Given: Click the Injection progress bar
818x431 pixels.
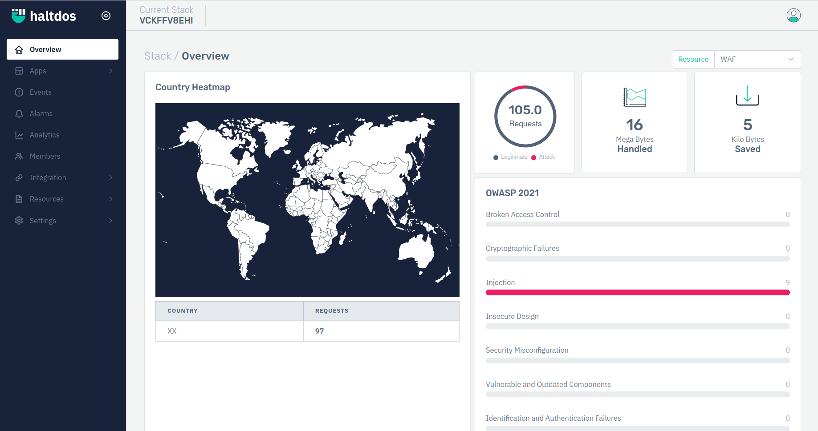Looking at the screenshot, I should tap(638, 293).
